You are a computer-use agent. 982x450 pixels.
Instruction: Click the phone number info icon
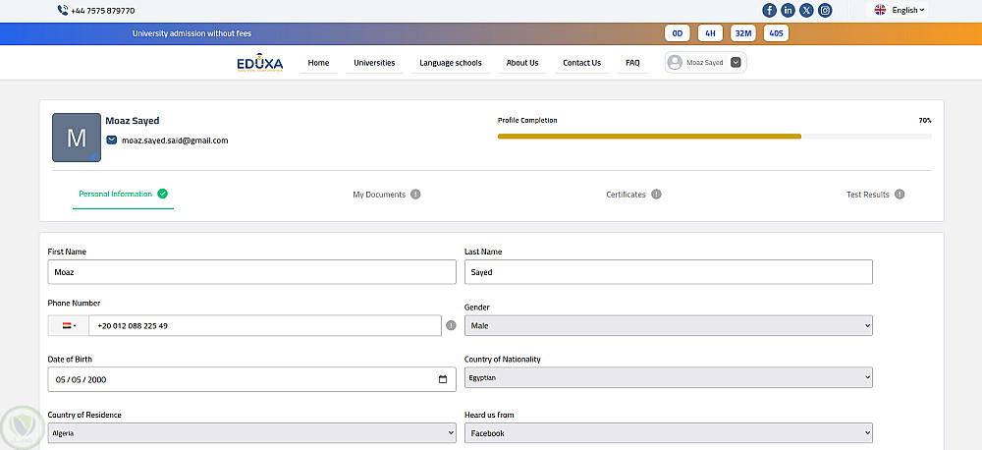tap(451, 325)
